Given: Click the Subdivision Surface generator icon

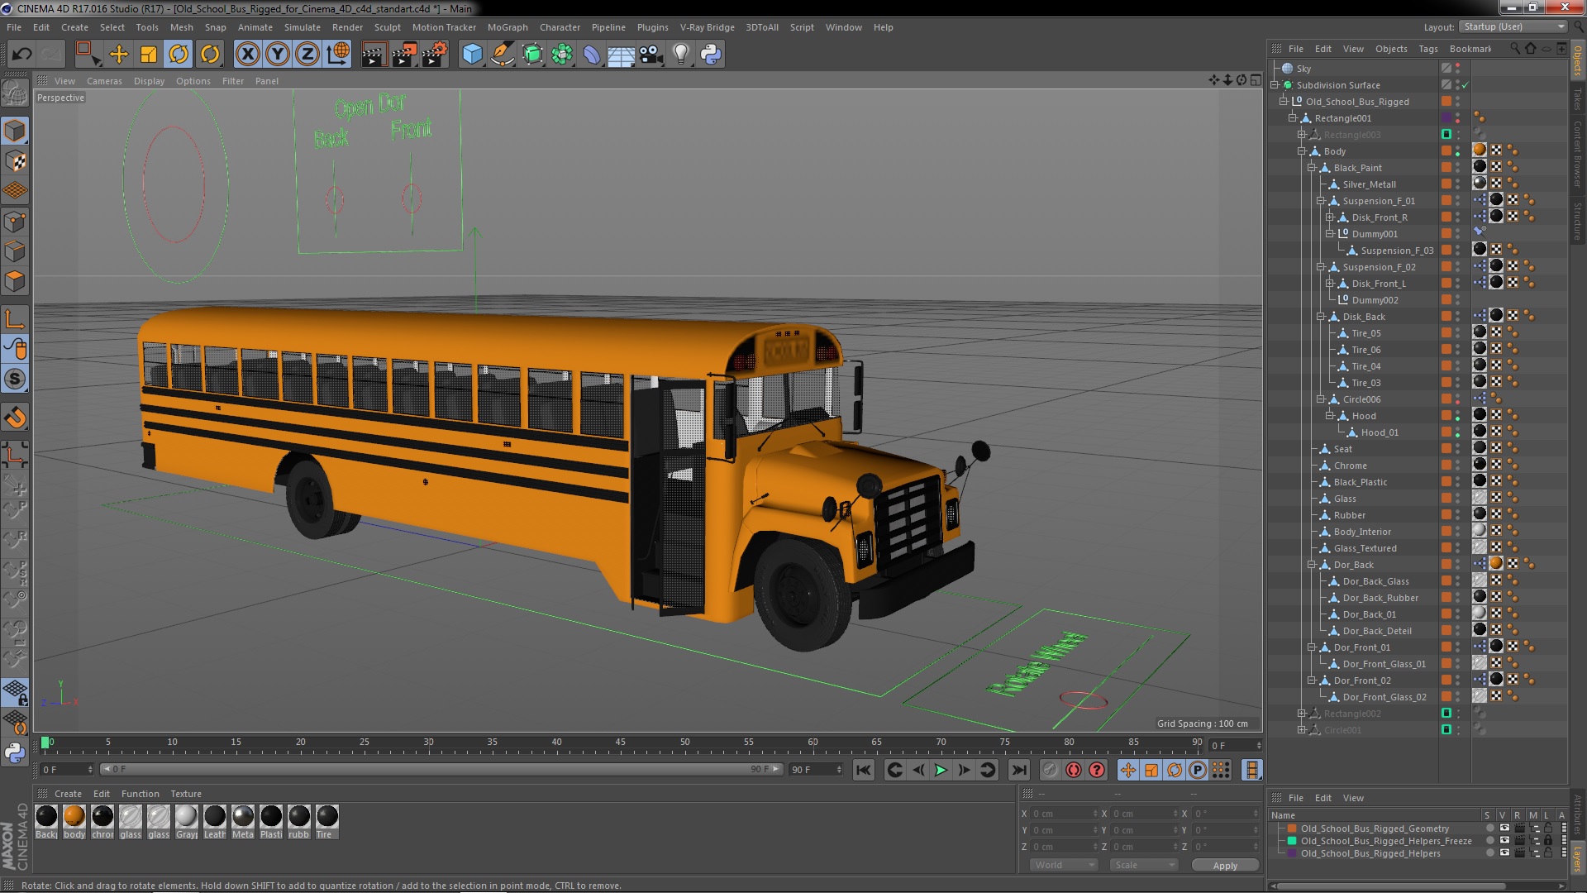Looking at the screenshot, I should (533, 55).
